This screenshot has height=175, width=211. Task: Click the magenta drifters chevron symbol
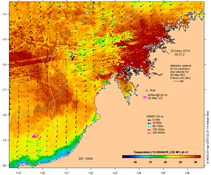point(145,97)
